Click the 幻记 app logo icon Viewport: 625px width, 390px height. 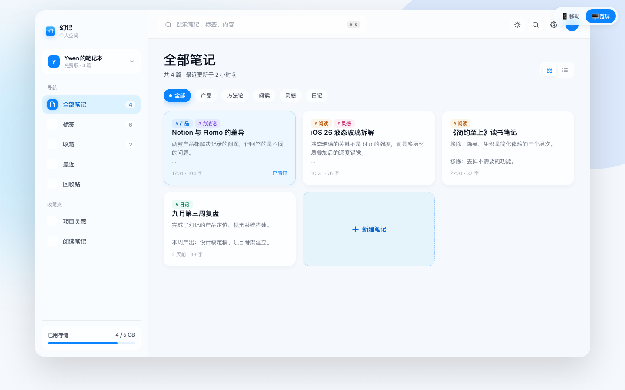click(x=50, y=31)
